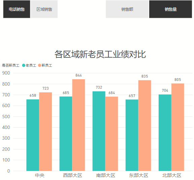Click the 南部大区 axis category label
194x180 pixels.
[105, 175]
